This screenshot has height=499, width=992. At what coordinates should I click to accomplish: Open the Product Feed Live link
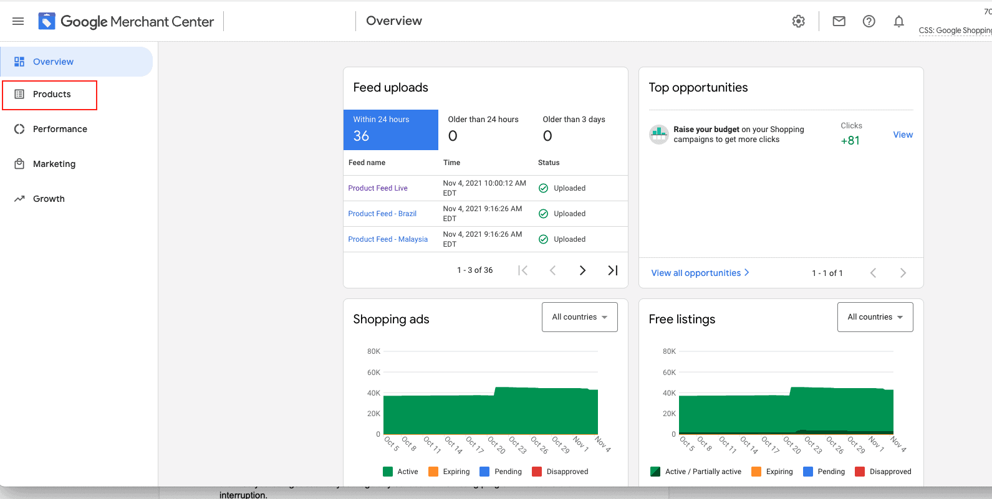(x=378, y=188)
